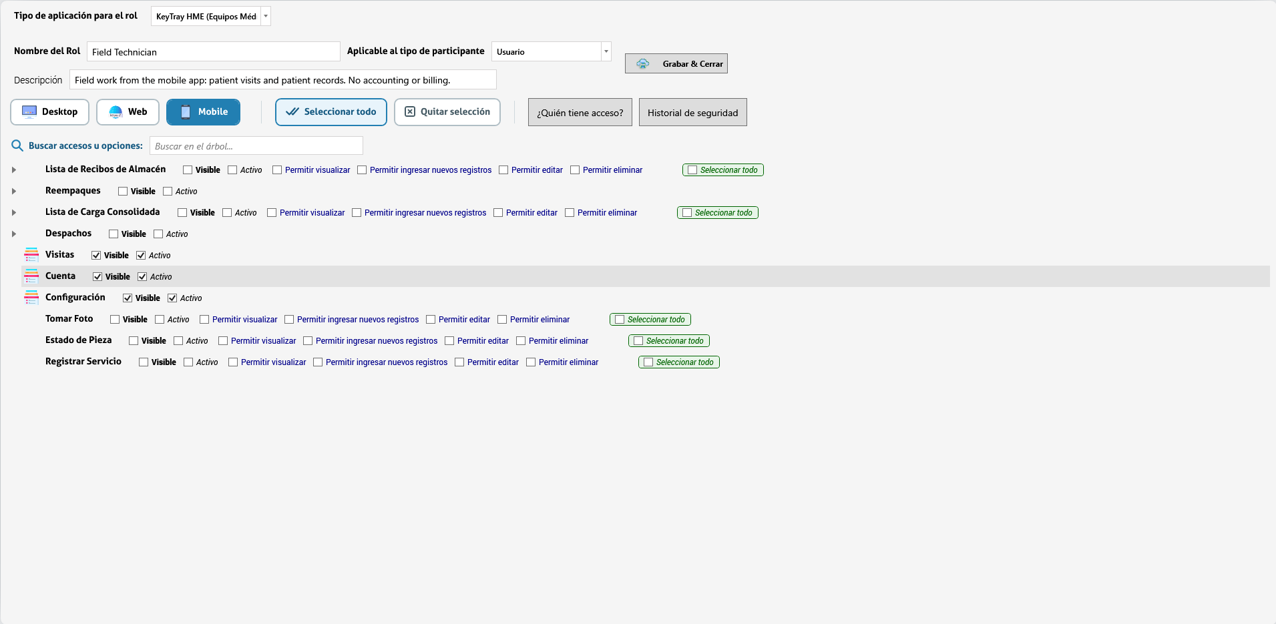Screen dimensions: 1276x624
Task: Switch to the Web platform tab
Action: [128, 112]
